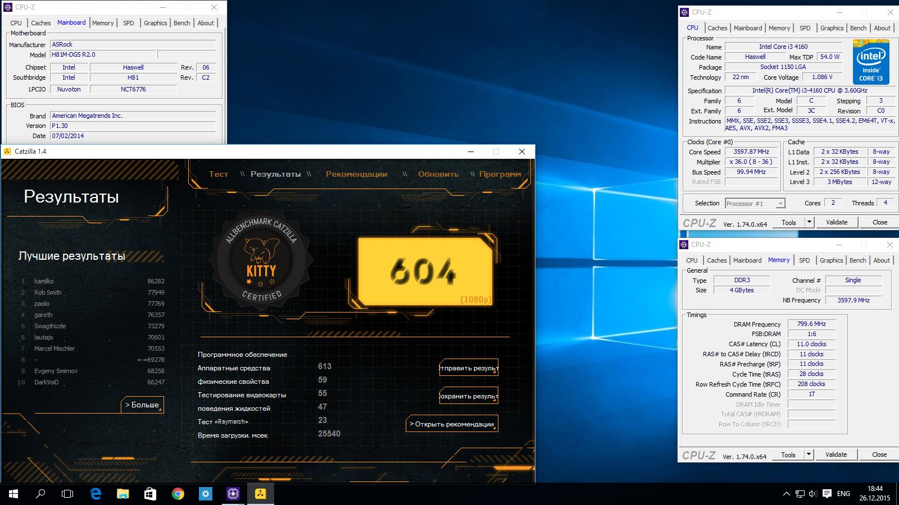Open SPD tab in Memory window
Screen dimensions: 899x505
805,260
